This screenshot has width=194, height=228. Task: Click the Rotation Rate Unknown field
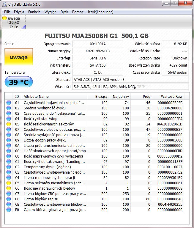[175, 58]
